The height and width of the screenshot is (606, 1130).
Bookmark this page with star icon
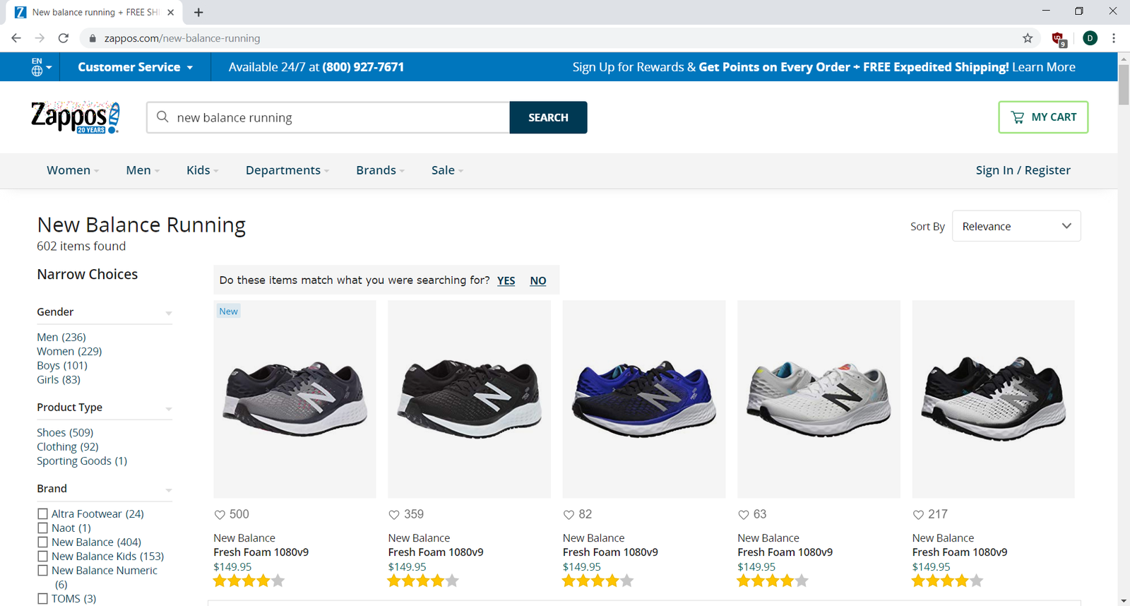(1028, 38)
